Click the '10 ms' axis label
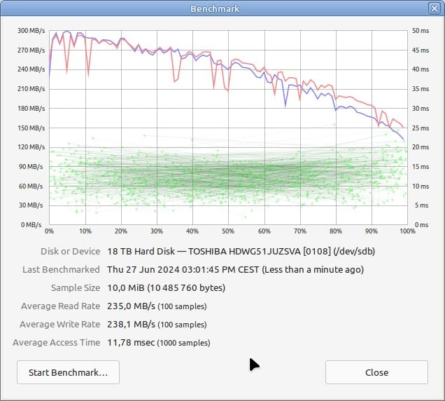Viewport: 445px width, 401px height. [421, 186]
